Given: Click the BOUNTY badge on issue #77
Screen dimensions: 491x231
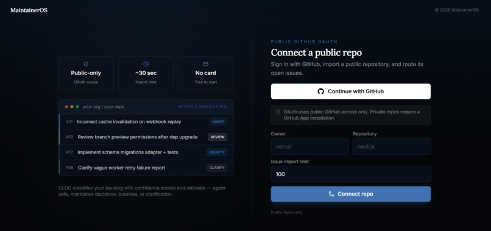Looking at the screenshot, I should pyautogui.click(x=217, y=152).
